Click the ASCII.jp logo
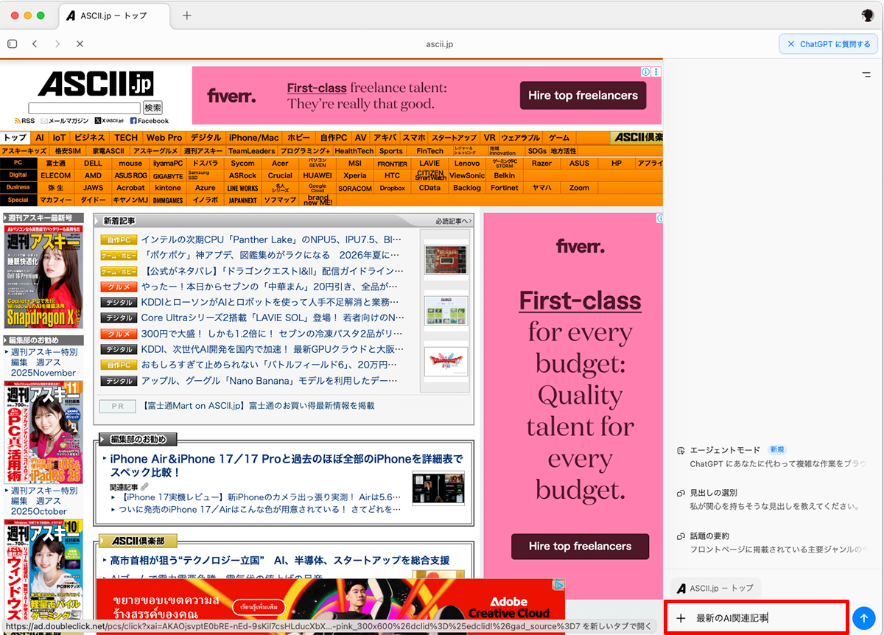The height and width of the screenshot is (635, 884). [95, 85]
